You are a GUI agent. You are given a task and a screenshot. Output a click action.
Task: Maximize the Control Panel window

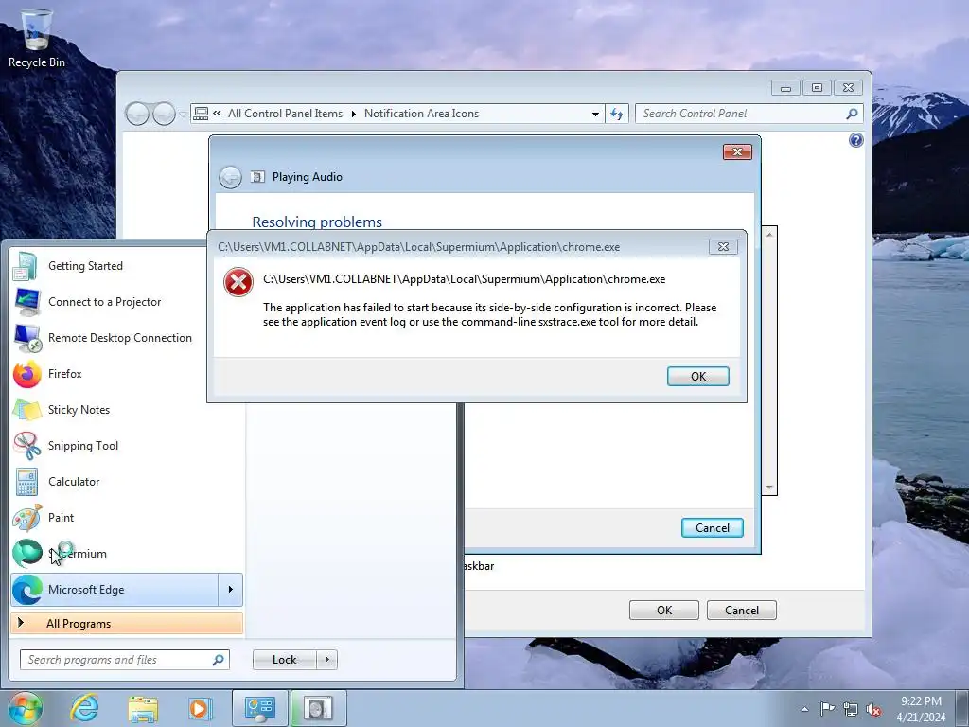[817, 88]
